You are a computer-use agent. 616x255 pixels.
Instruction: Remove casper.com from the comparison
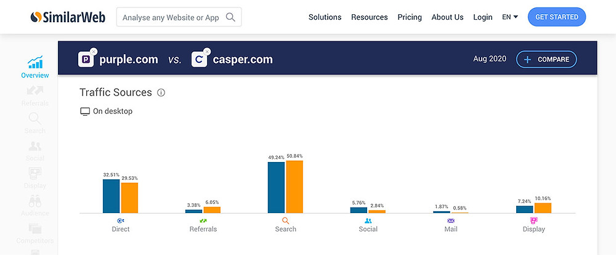click(x=206, y=52)
